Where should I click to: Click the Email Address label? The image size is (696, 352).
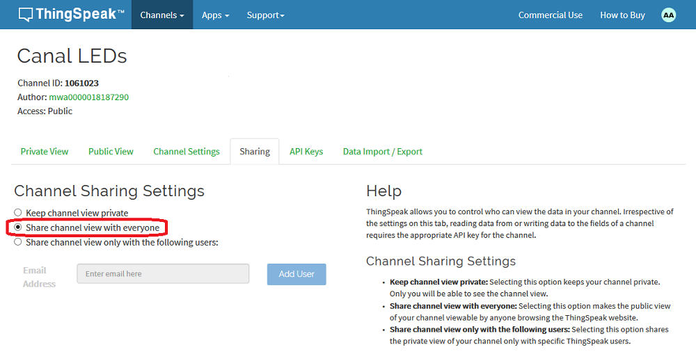(x=39, y=277)
